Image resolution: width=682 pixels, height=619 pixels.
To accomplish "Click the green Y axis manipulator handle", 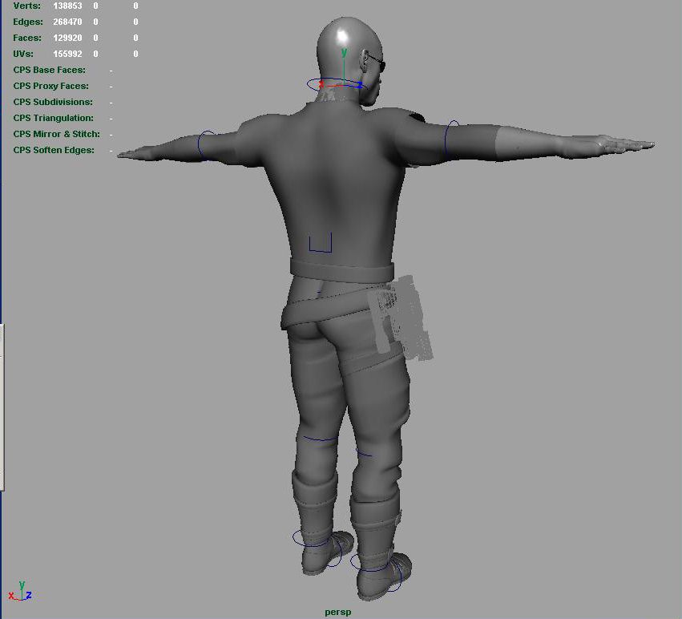I will point(344,55).
